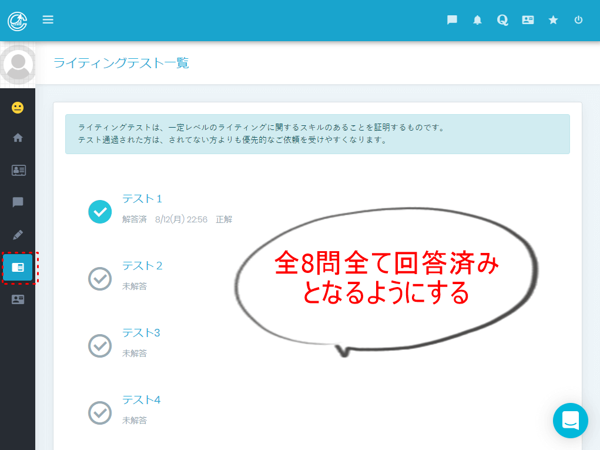Viewport: 600px width, 450px height.
Task: Select the highlighted writing test sidebar item
Action: [18, 268]
